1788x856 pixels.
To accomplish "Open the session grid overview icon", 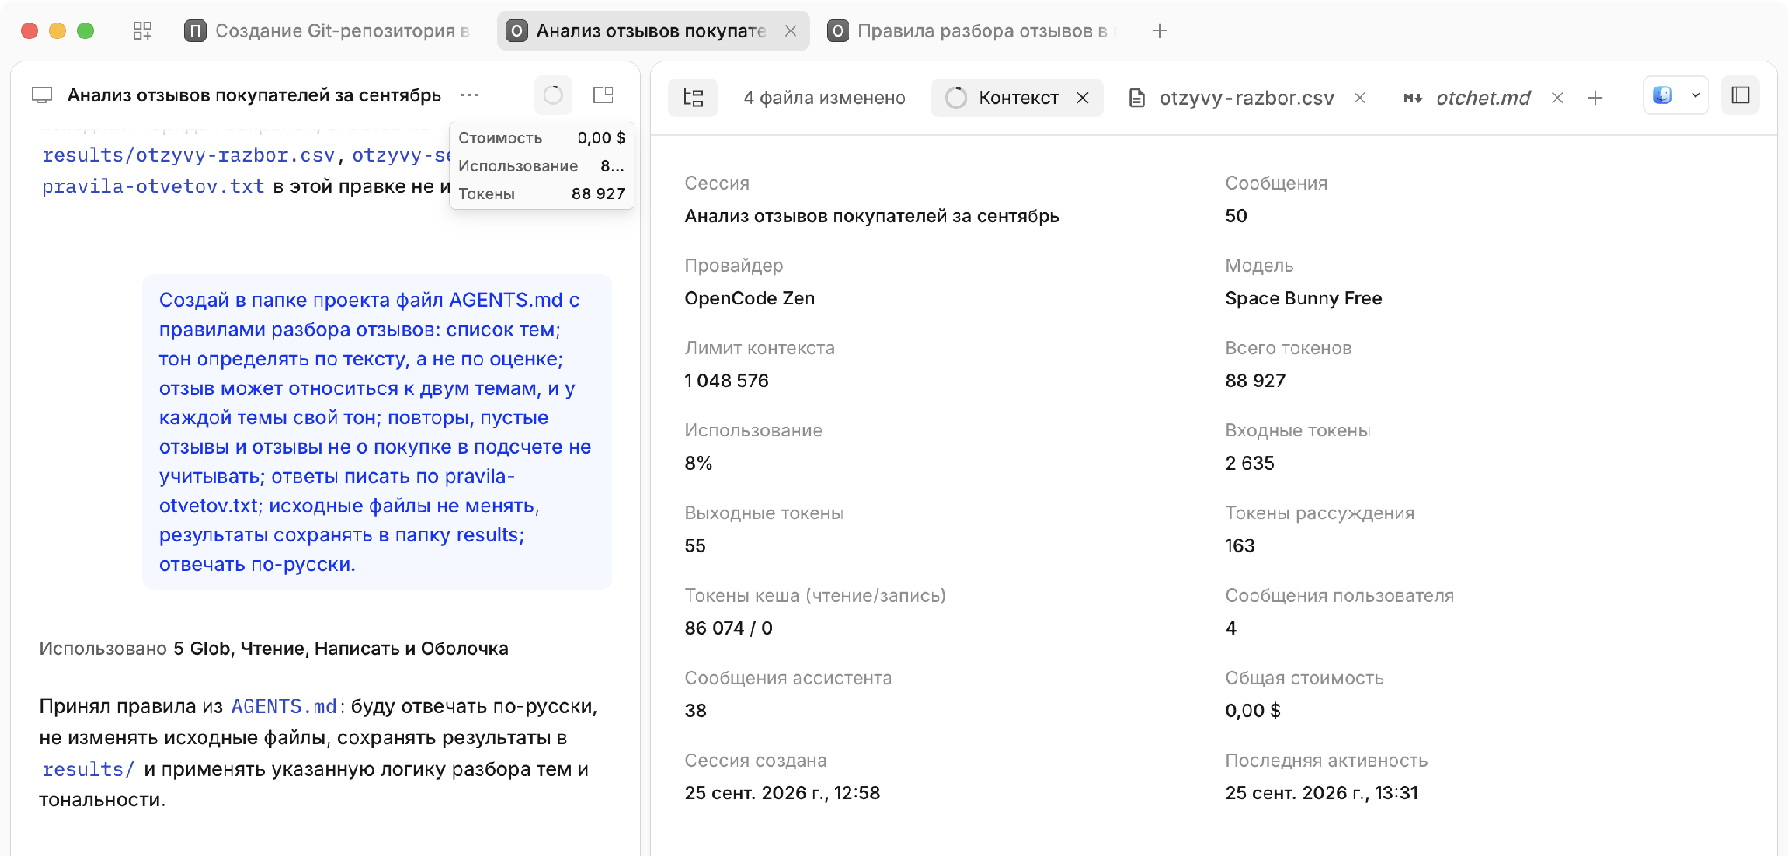I will click(142, 31).
